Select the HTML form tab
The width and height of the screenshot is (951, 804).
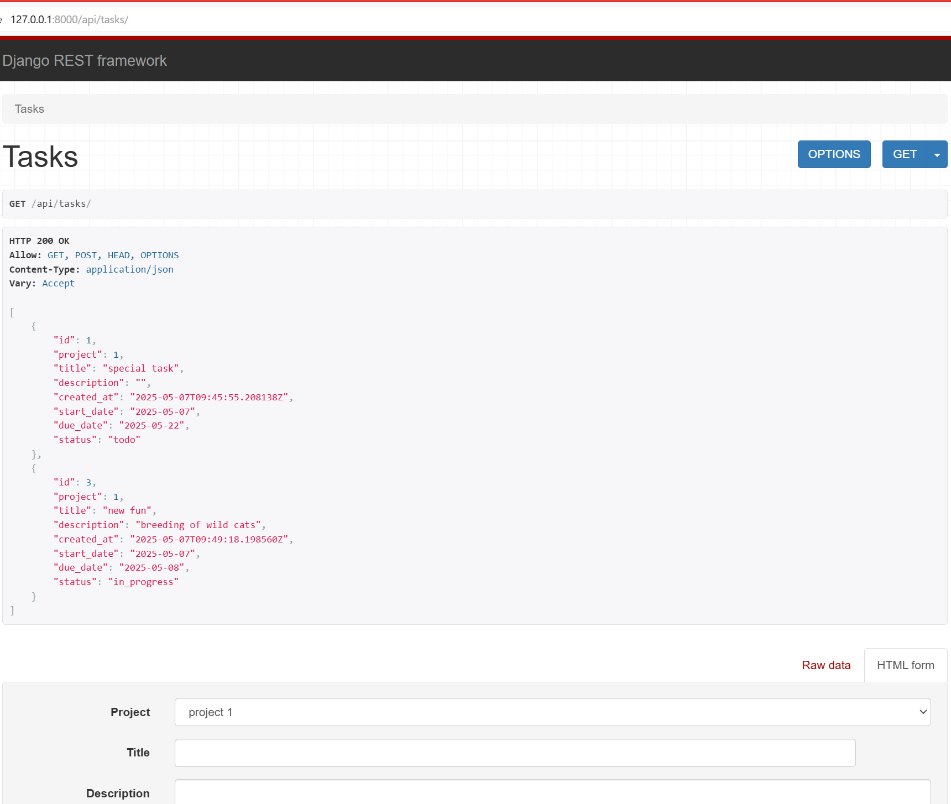tap(905, 665)
